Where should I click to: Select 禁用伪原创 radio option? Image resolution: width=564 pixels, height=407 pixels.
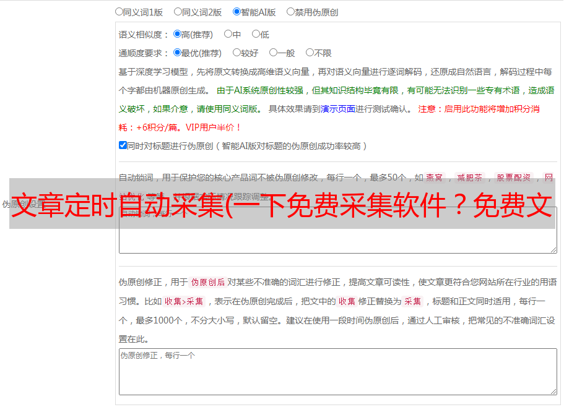(290, 12)
